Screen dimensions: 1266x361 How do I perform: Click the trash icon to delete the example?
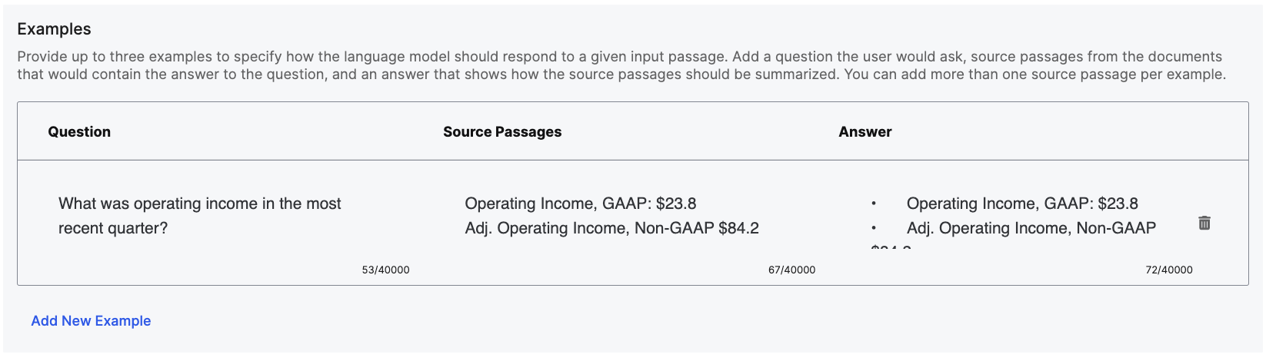click(x=1204, y=223)
